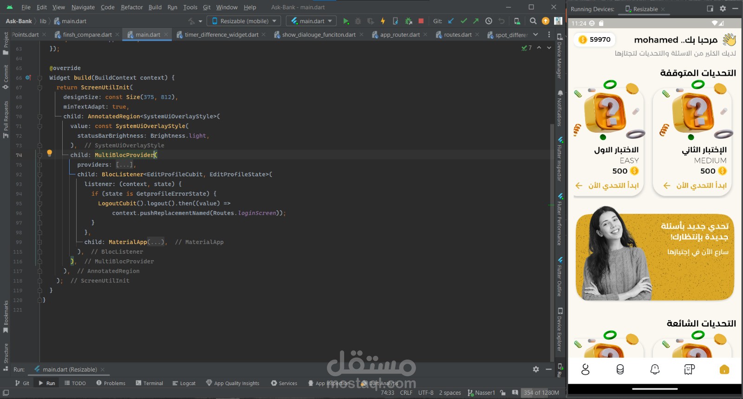Open Problems tool window

[111, 383]
